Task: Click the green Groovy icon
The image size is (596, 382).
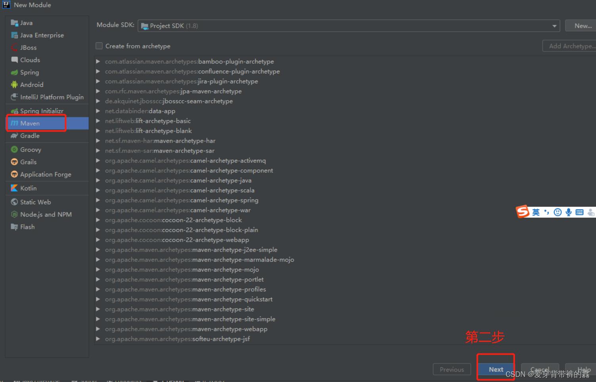Action: point(14,150)
